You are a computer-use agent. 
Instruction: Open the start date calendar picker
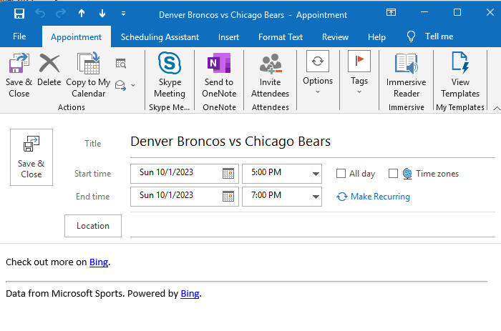point(228,173)
